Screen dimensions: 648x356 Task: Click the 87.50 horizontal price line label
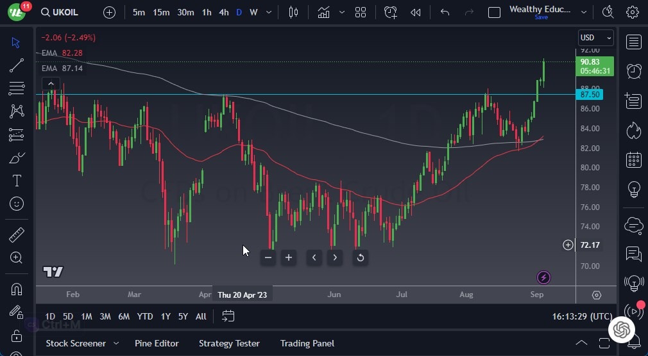click(590, 95)
